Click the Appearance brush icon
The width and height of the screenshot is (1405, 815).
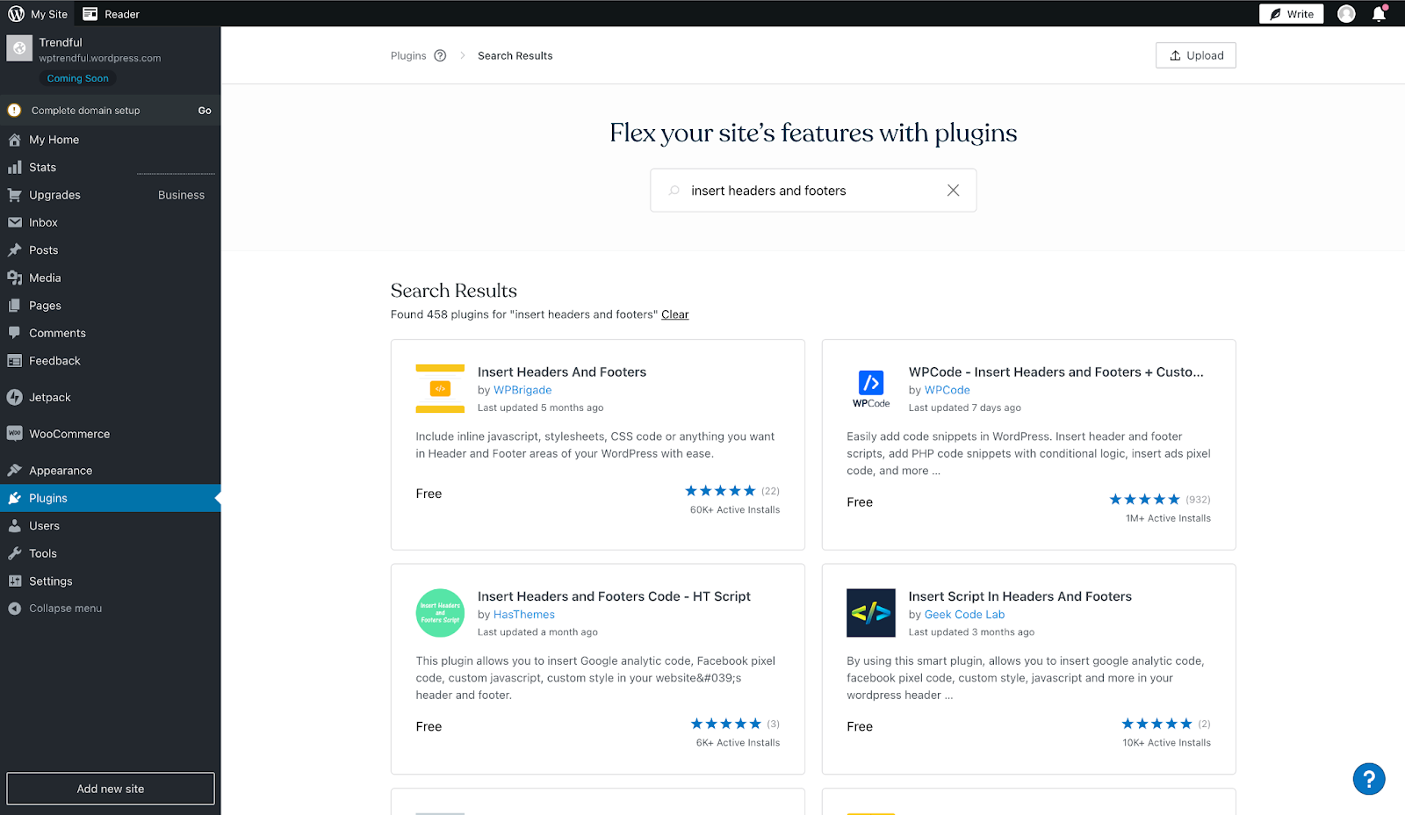(x=15, y=470)
